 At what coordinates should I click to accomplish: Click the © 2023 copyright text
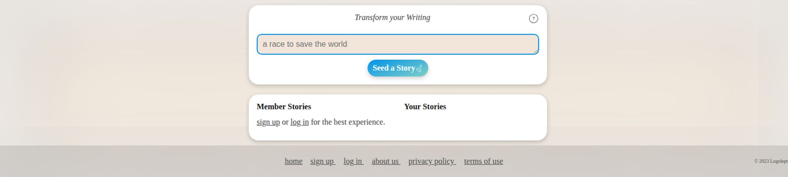click(771, 161)
